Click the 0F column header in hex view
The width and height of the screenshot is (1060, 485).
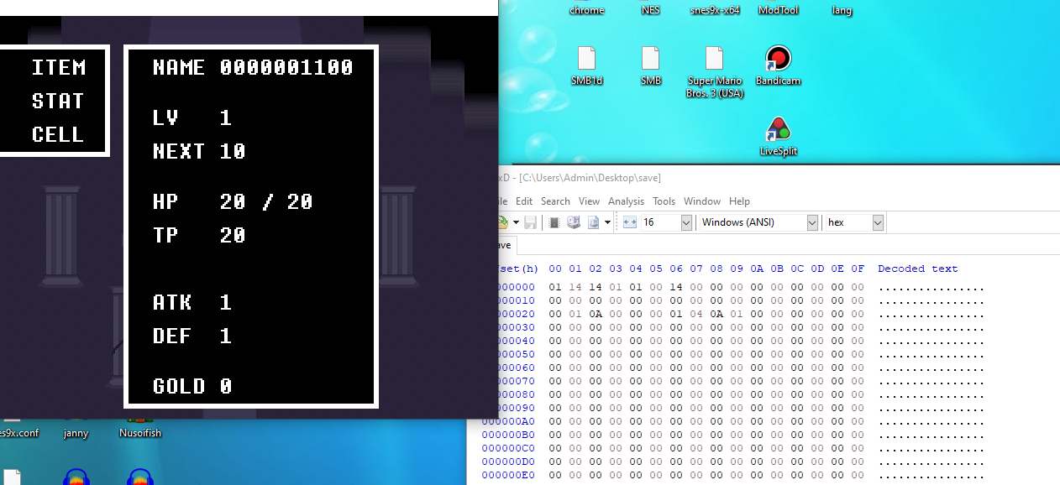pos(858,269)
